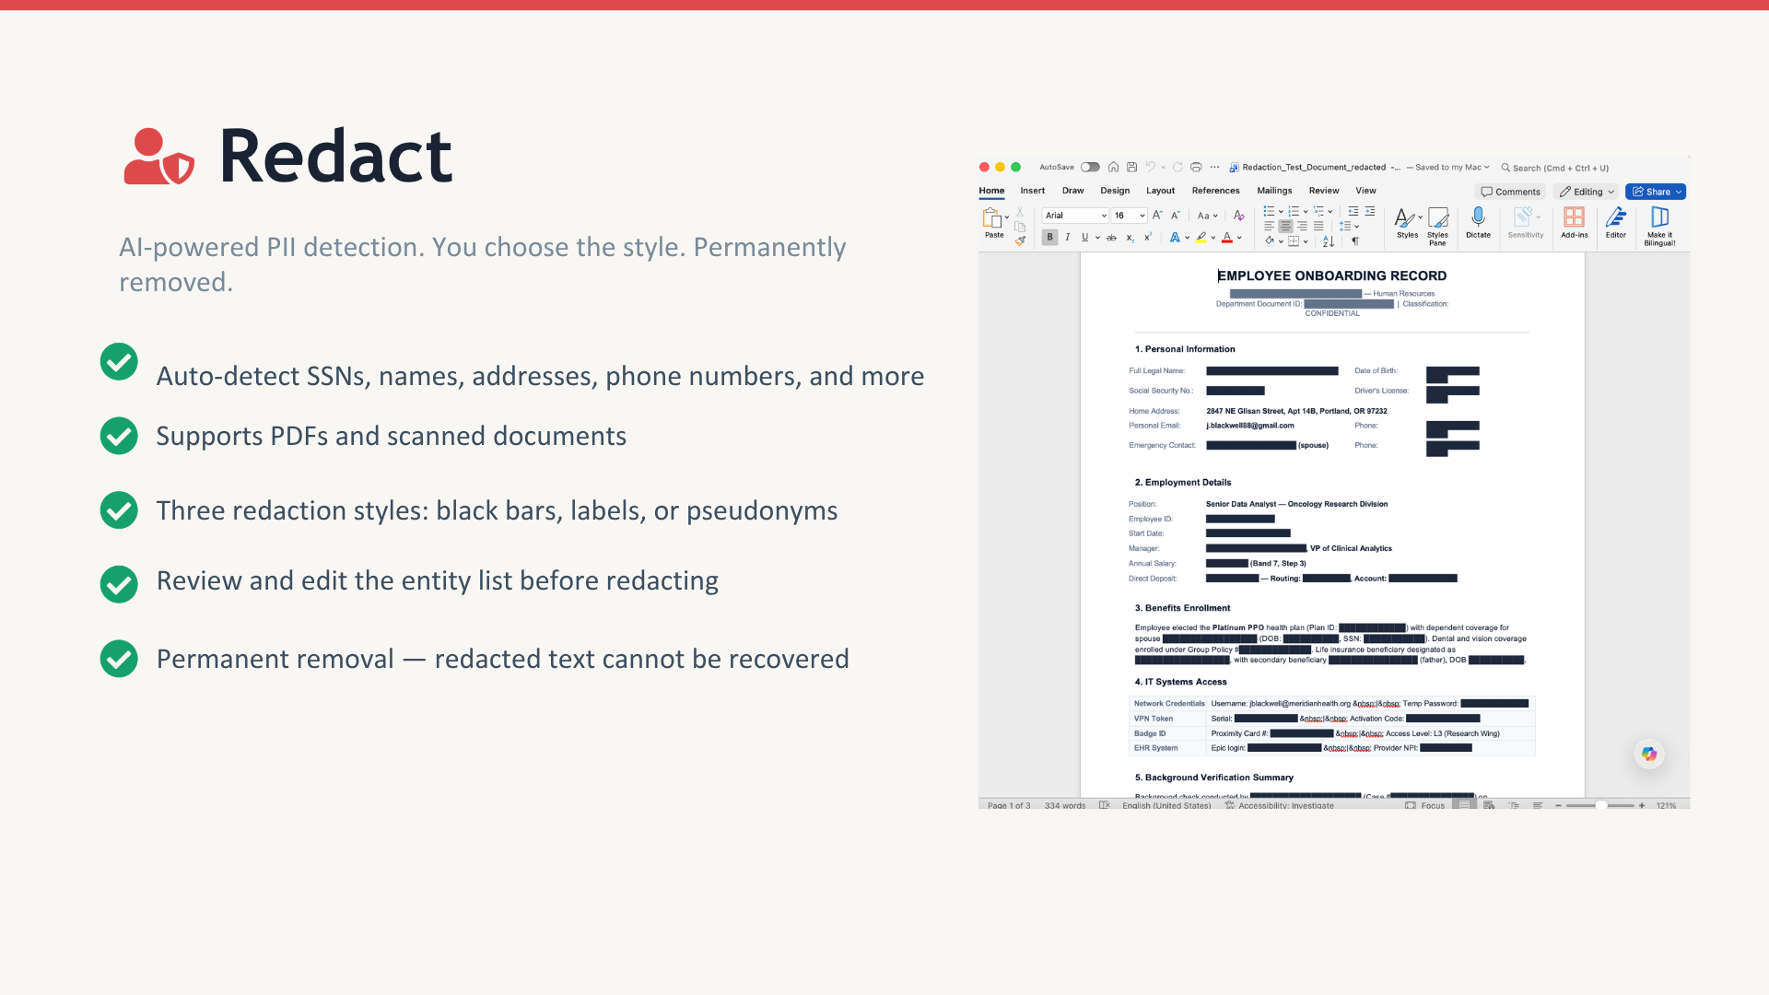Click the Make it Bilingual icon

1659,218
